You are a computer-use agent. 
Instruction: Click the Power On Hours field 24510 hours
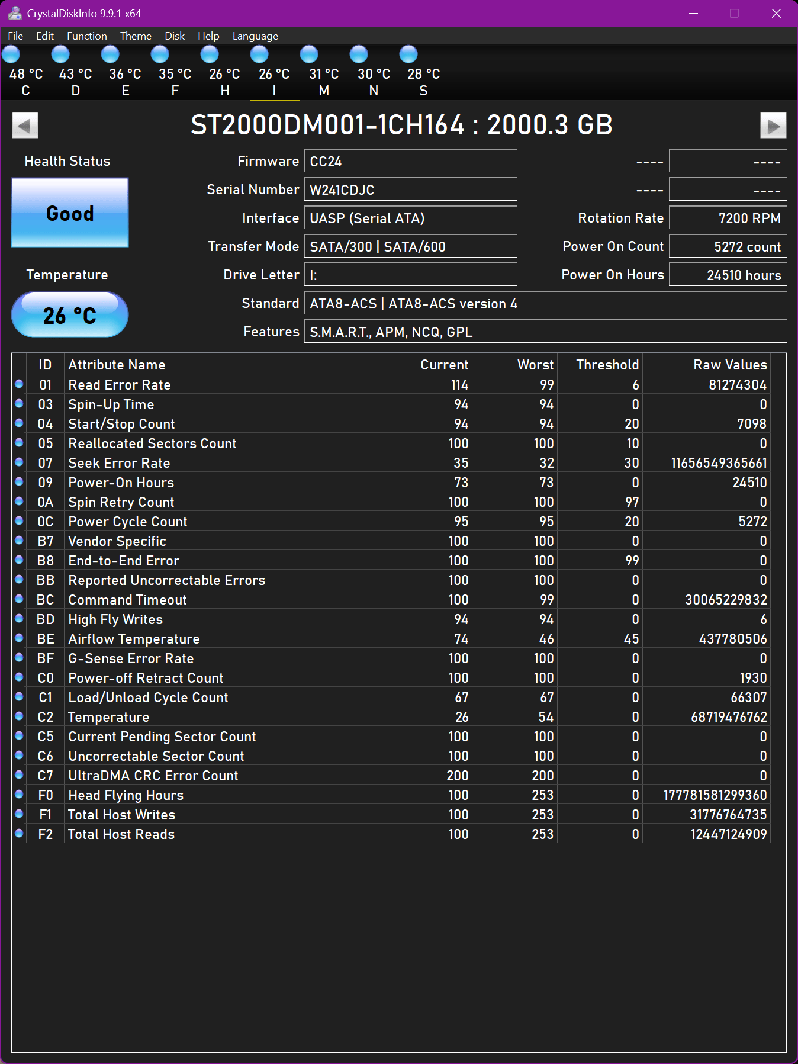(728, 275)
